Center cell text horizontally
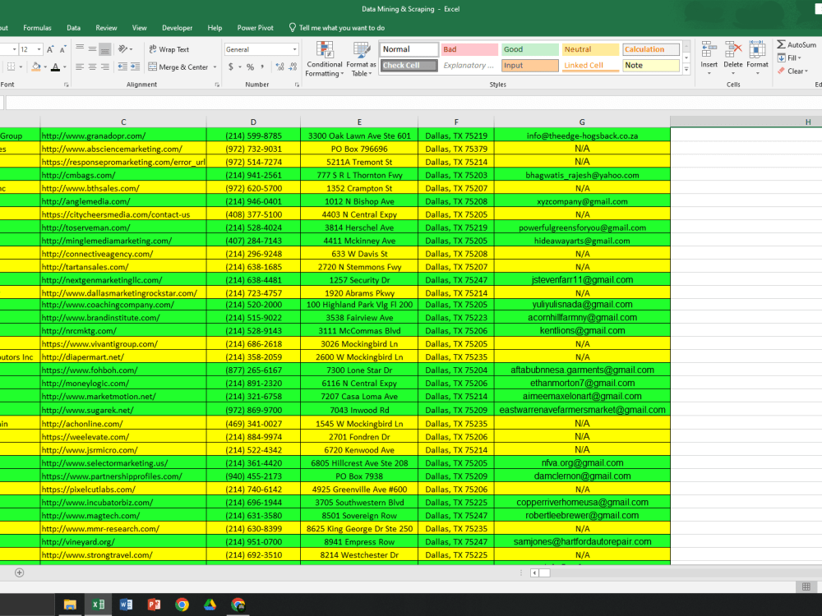Viewport: 822px width, 616px height. [92, 67]
